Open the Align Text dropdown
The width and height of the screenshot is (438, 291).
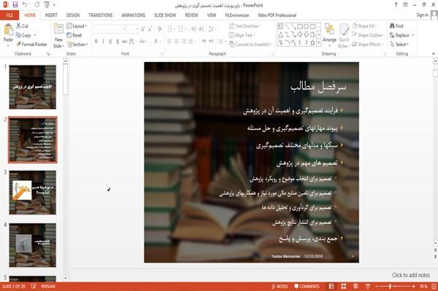pyautogui.click(x=242, y=35)
